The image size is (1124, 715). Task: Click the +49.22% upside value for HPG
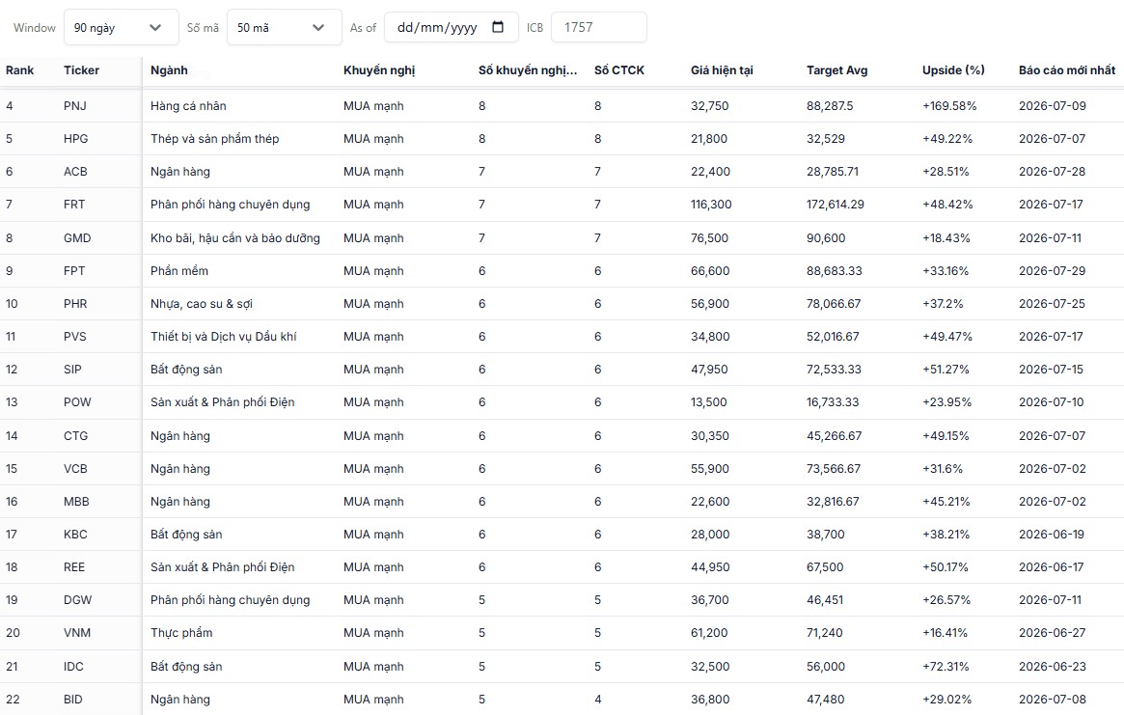pyautogui.click(x=947, y=139)
